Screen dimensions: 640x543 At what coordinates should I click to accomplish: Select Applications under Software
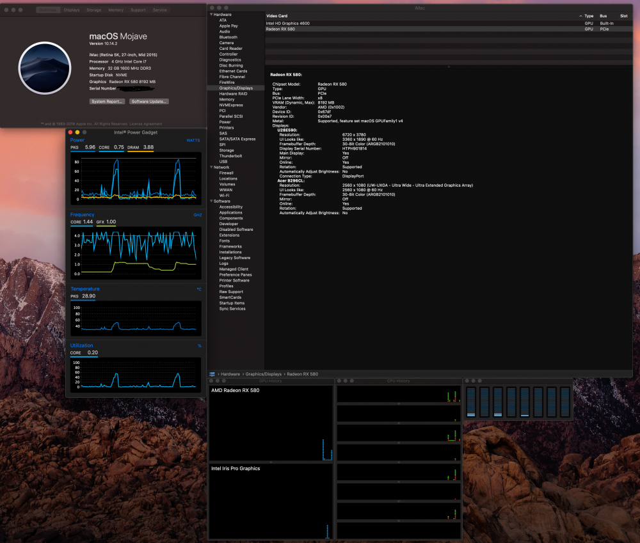(x=230, y=212)
